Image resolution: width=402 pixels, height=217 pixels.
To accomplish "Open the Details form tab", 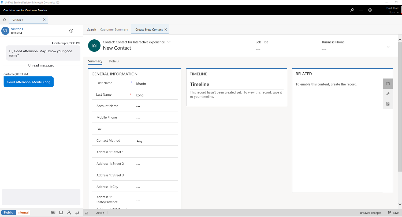I will (114, 61).
